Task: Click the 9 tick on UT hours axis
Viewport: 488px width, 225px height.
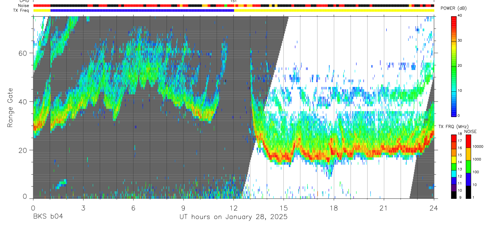Action: click(183, 208)
